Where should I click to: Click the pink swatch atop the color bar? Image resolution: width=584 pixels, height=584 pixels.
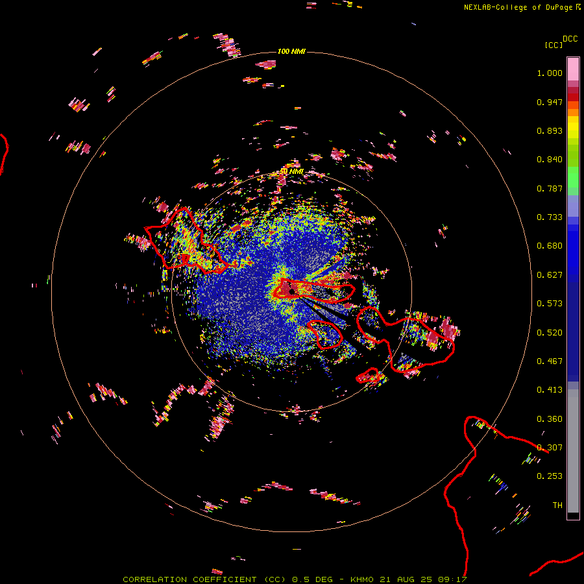click(573, 69)
